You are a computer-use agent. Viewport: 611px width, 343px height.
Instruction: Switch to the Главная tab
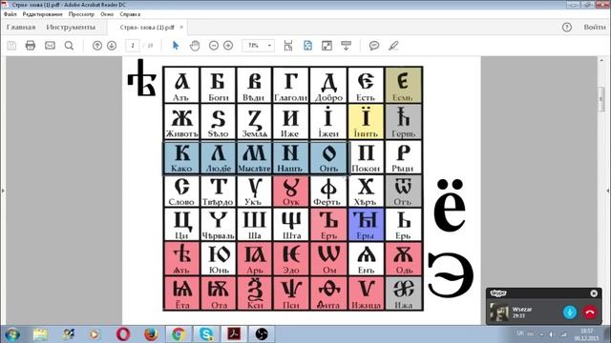click(x=21, y=28)
